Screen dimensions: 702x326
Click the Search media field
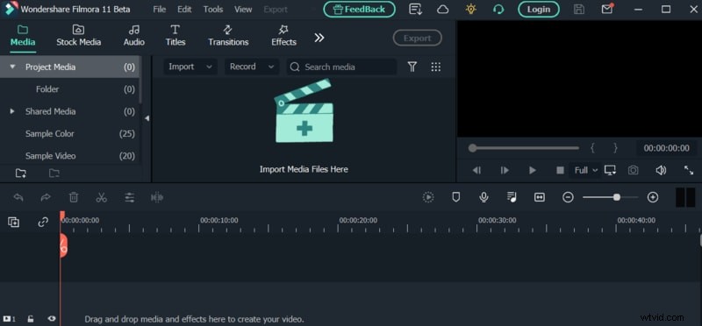(x=341, y=67)
